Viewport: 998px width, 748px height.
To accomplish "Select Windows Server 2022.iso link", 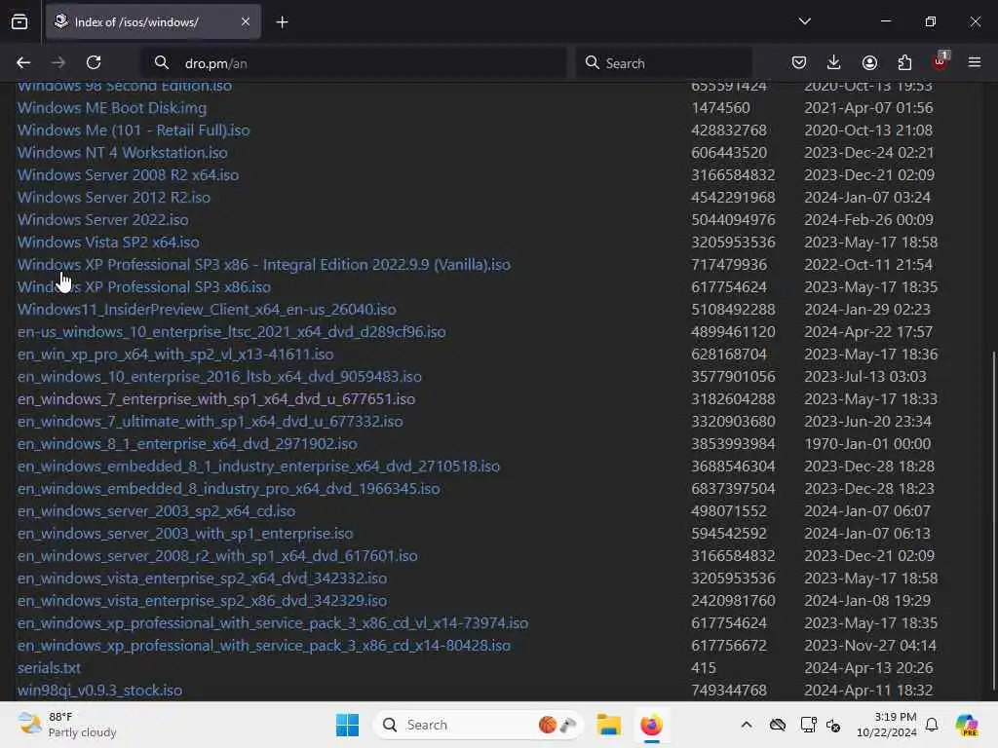I will pyautogui.click(x=103, y=219).
